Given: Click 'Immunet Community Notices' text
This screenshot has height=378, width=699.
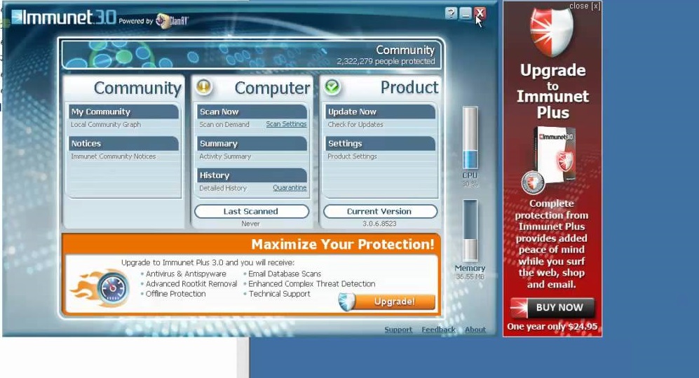Looking at the screenshot, I should pyautogui.click(x=114, y=156).
